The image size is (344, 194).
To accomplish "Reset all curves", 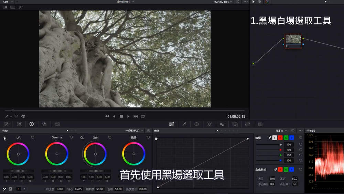I will pyautogui.click(x=293, y=131).
